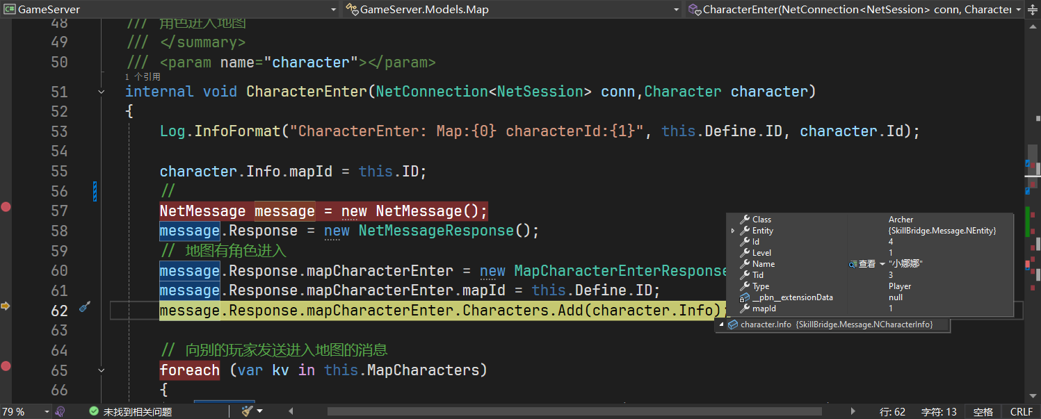
Task: Collapse the CharacterEnter method at line 51
Action: pyautogui.click(x=102, y=92)
